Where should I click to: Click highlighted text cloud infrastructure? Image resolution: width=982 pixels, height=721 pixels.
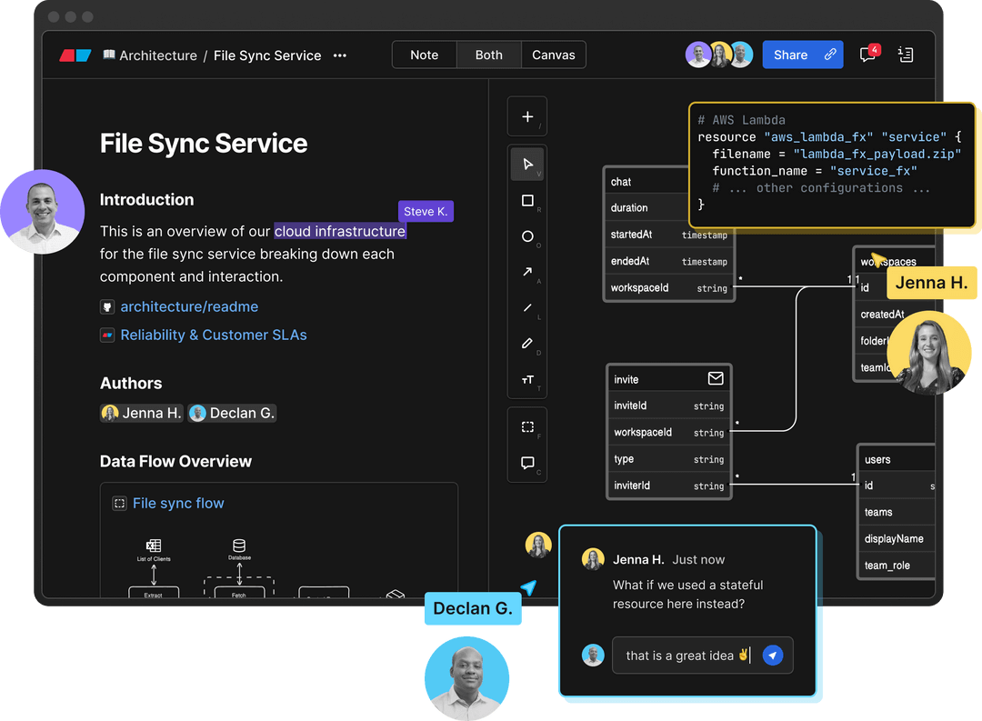pos(339,231)
